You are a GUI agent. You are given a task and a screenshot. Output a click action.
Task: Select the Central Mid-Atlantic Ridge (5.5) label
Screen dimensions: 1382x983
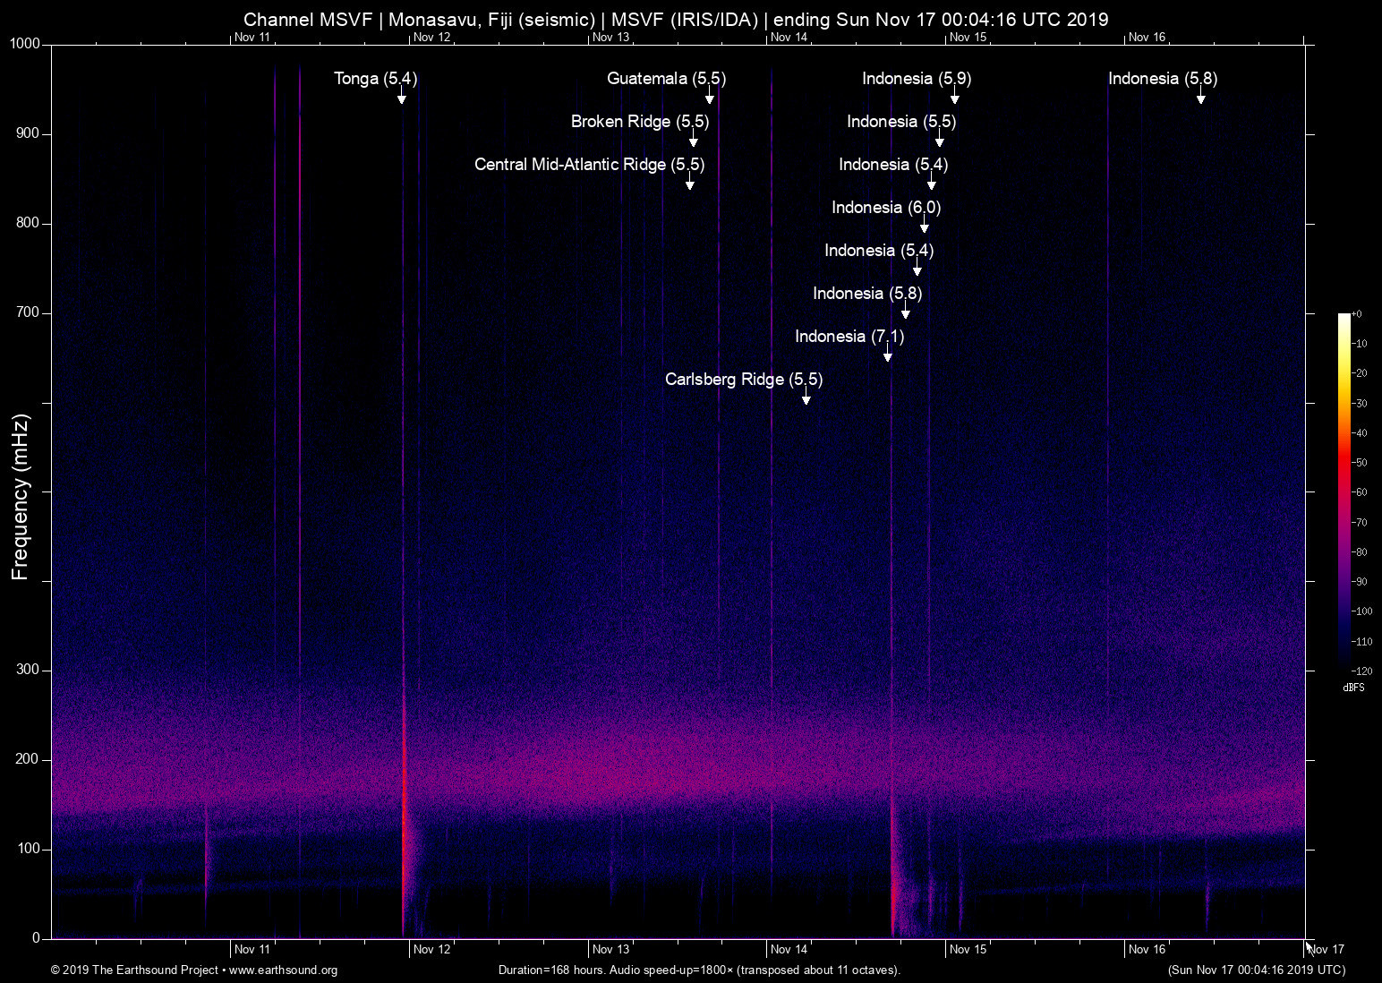[x=590, y=165]
